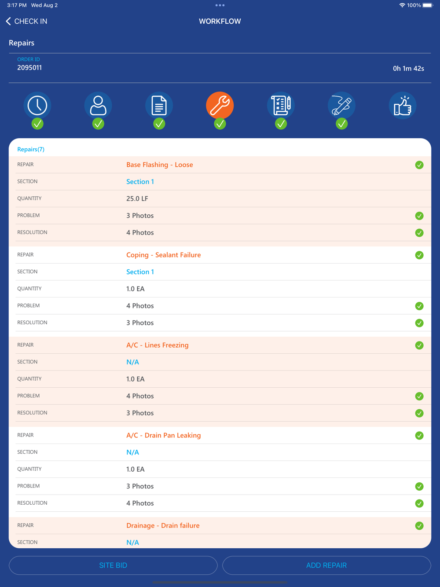
Task: Tap check mark for Base Flashing - Loose
Action: point(419,165)
